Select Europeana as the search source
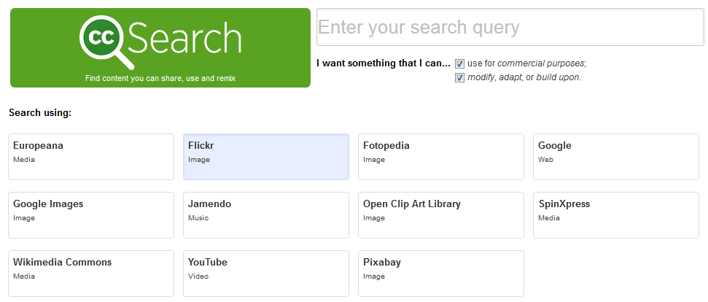The width and height of the screenshot is (708, 302). (91, 157)
